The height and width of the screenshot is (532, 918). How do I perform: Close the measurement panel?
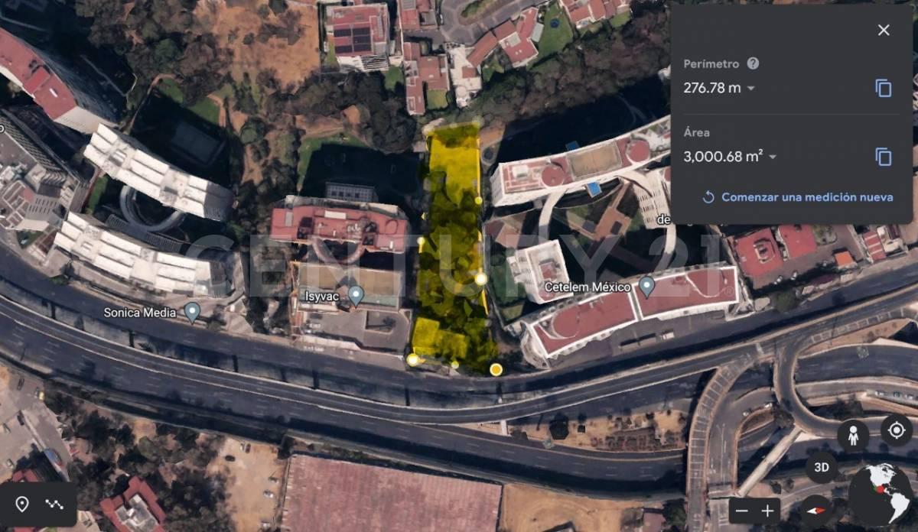point(884,30)
